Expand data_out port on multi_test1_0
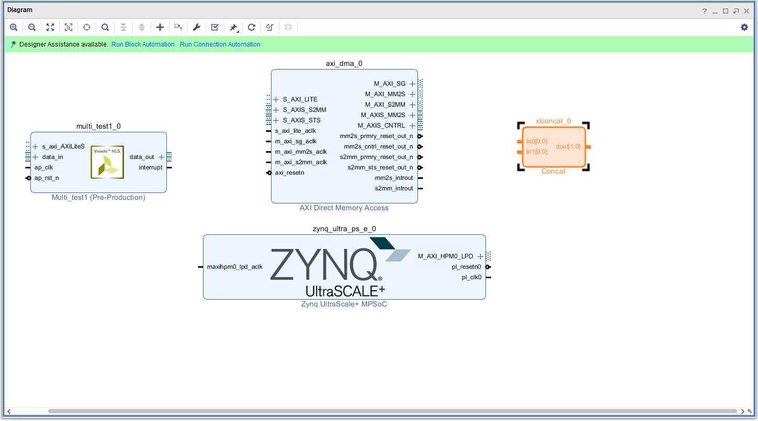758x421 pixels. 161,157
